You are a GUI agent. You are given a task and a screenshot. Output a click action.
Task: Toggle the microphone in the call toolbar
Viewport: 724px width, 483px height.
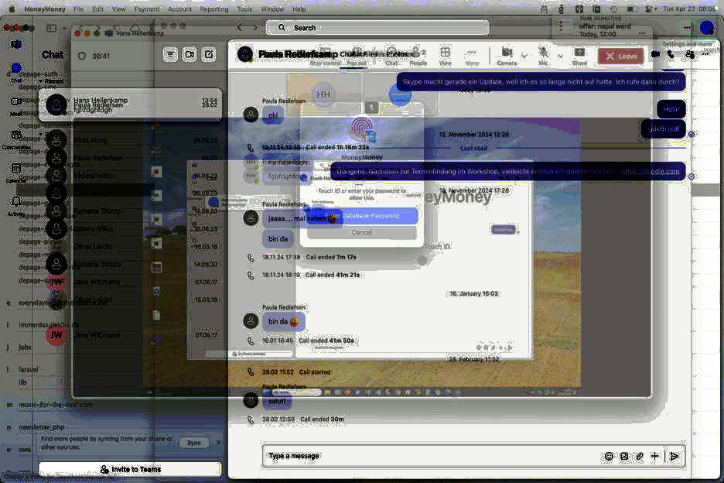coord(543,56)
